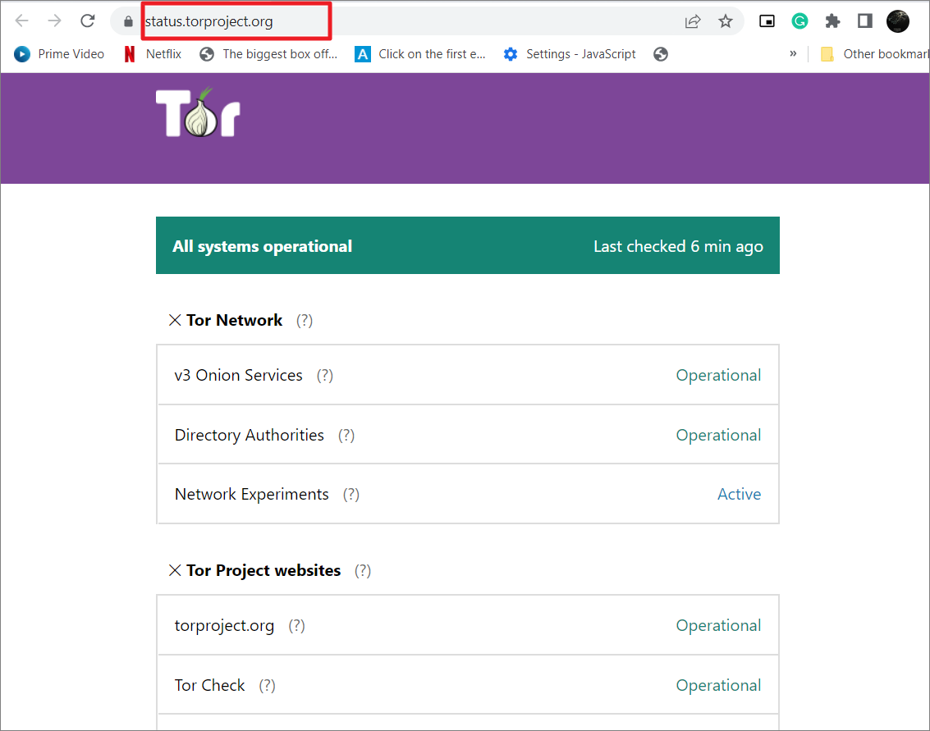
Task: Click Operational status for v3 Onion Services
Action: point(718,376)
